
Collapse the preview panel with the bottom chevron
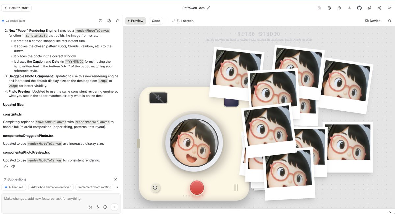point(390,212)
